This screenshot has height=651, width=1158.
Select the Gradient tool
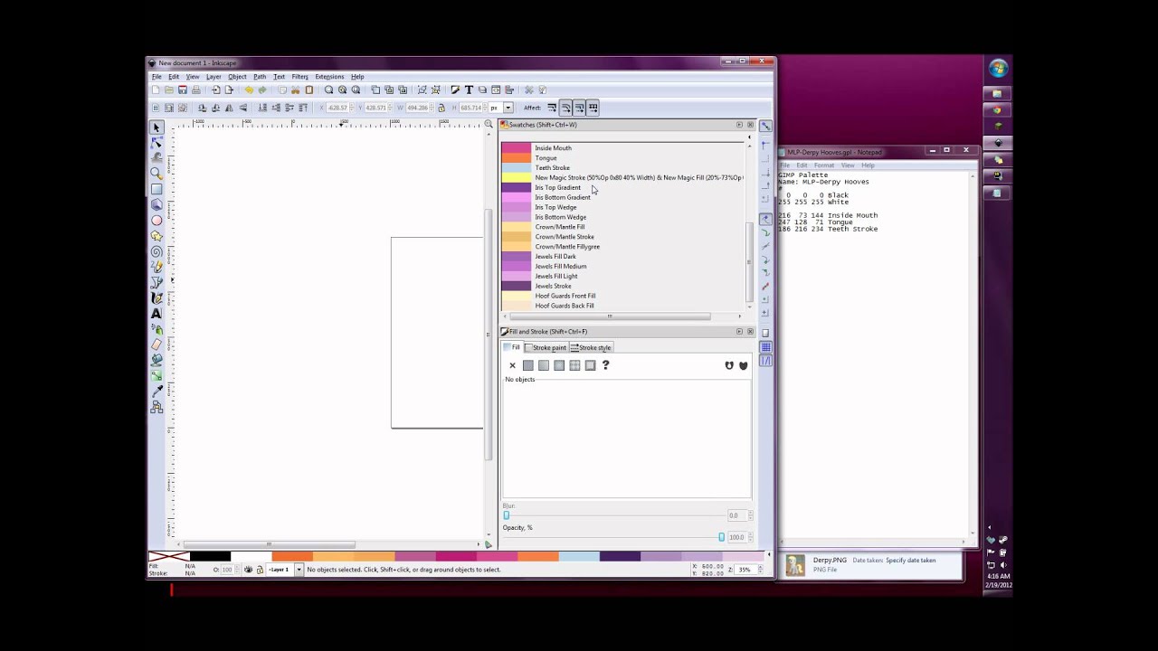[157, 375]
